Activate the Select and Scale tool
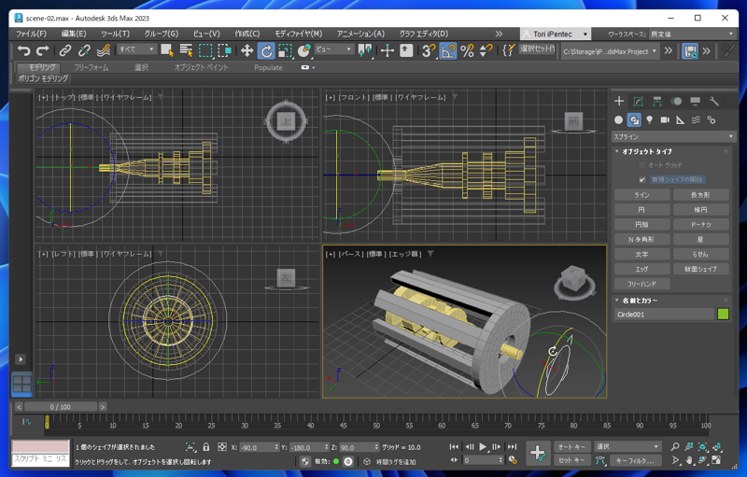Viewport: 747px width, 477px height. 285,50
